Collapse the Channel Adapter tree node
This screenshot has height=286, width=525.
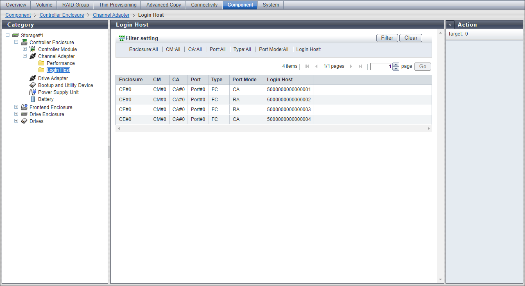[25, 56]
